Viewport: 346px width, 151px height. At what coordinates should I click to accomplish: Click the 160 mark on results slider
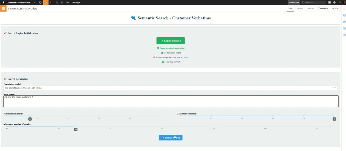(265, 129)
